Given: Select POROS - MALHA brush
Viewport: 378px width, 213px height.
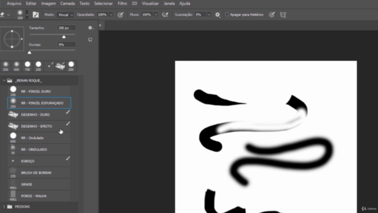Looking at the screenshot, I should point(39,196).
